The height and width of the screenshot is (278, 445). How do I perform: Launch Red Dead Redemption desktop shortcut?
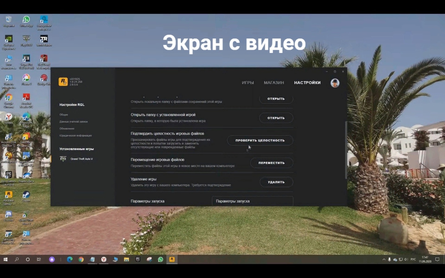[44, 62]
